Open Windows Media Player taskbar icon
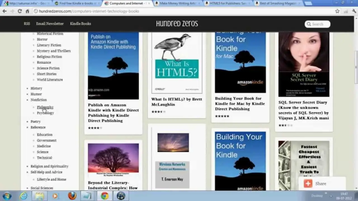The image size is (358, 201). [x=55, y=196]
